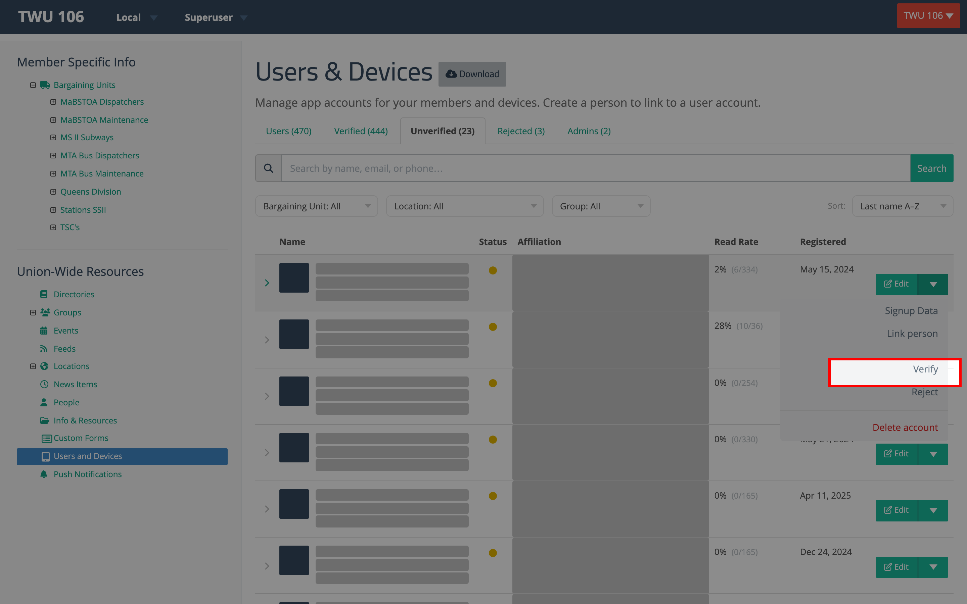967x604 pixels.
Task: Expand the MaBSTOA Maintenance node
Action: [53, 120]
